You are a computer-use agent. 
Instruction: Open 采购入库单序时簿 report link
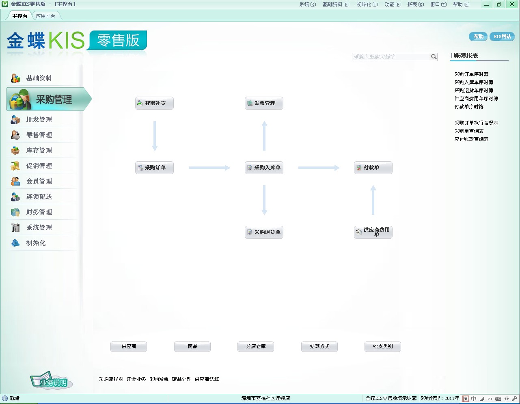474,82
